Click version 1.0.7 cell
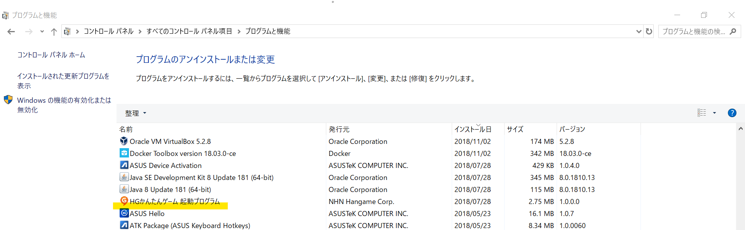This screenshot has width=745, height=230. point(567,213)
